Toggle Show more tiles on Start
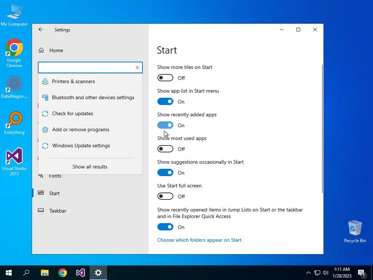The image size is (373, 280). (165, 78)
